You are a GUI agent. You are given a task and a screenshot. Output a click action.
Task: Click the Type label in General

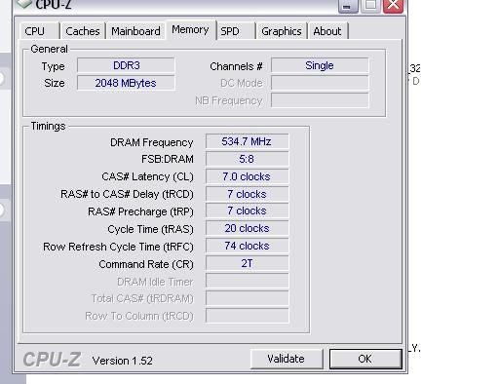(53, 66)
